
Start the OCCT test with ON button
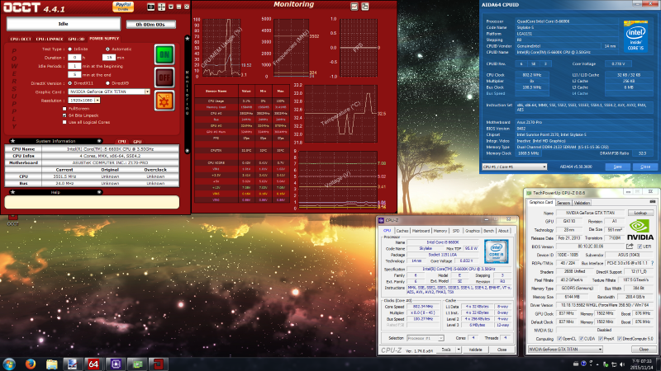[x=164, y=54]
